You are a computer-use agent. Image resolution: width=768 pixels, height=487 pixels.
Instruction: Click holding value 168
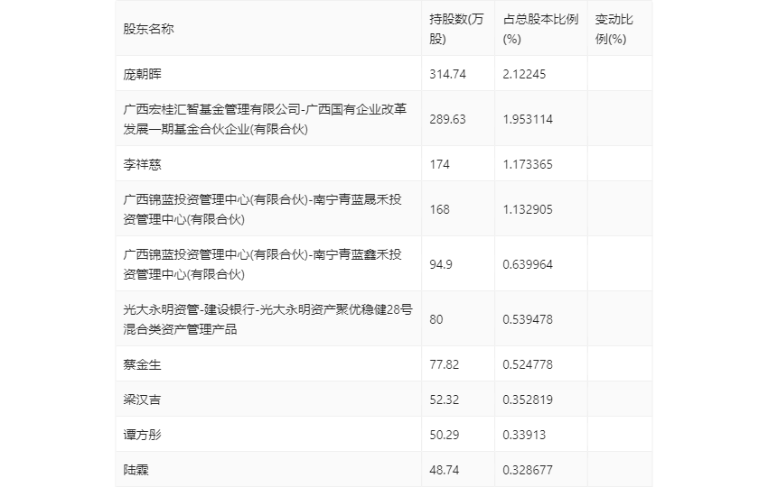[x=439, y=209]
